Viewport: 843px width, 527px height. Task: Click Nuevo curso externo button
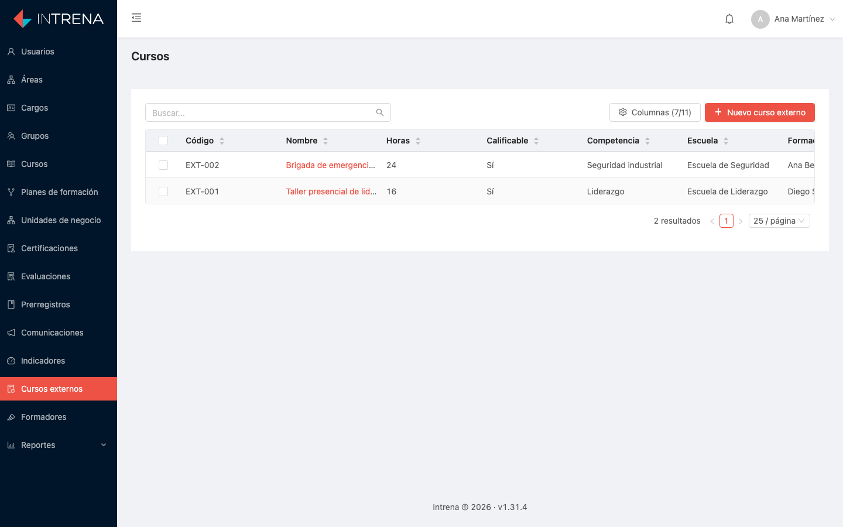point(760,112)
